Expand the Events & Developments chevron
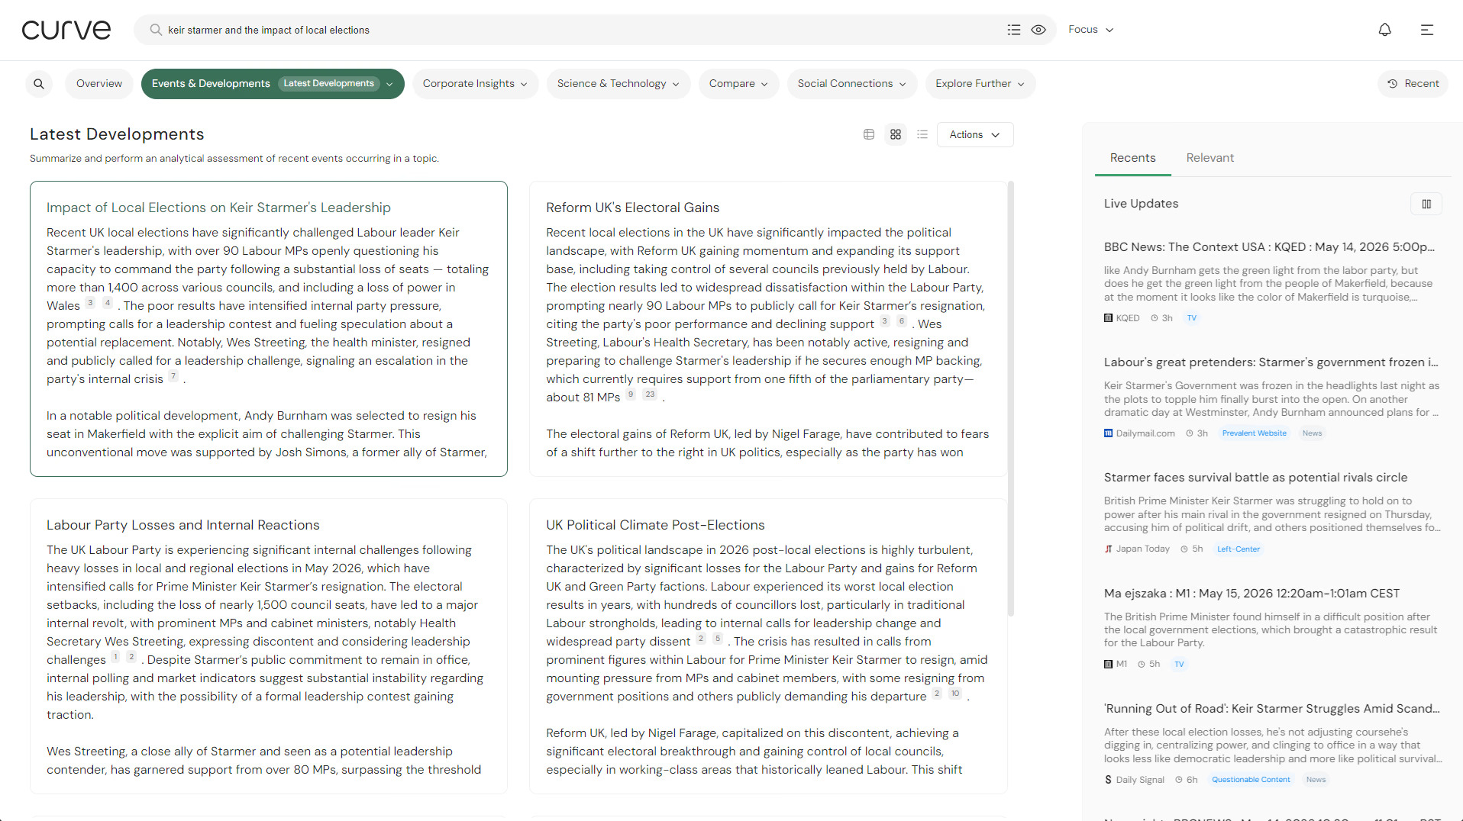This screenshot has width=1463, height=821. tap(389, 84)
